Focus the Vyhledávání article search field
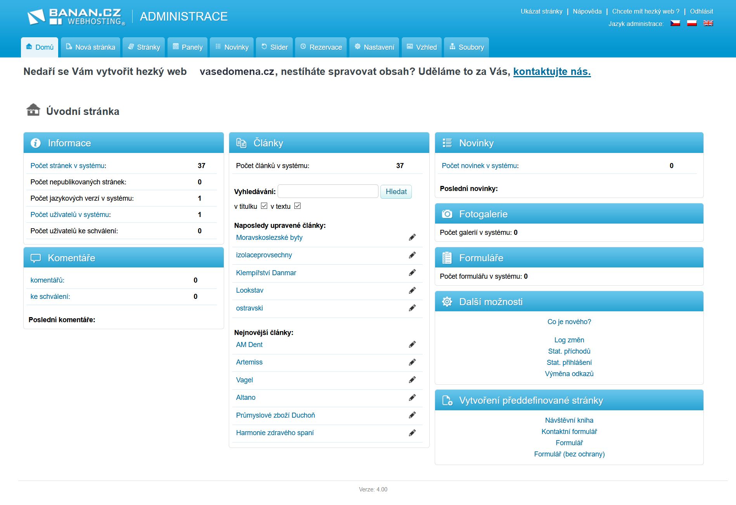Screen dimensions: 736x505 (x=328, y=191)
